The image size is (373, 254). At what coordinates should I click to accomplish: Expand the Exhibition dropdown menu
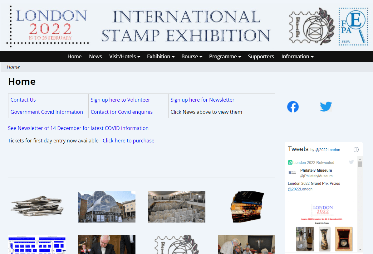click(161, 56)
